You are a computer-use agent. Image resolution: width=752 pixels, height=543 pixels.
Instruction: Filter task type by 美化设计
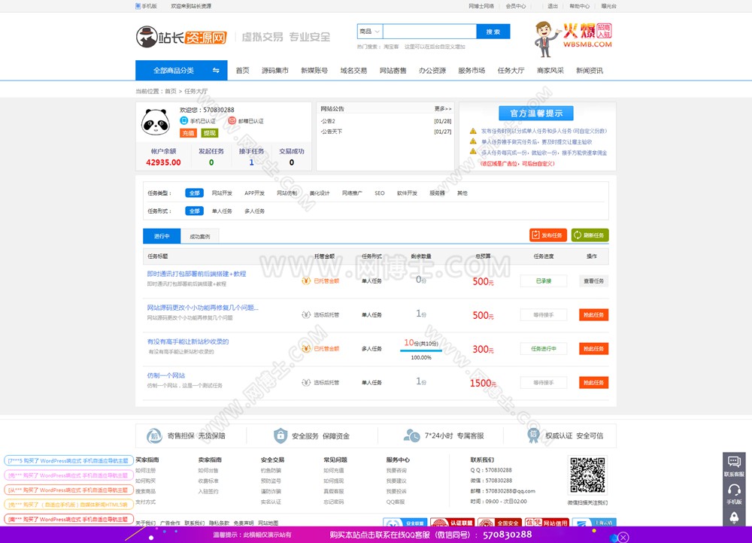(x=320, y=193)
